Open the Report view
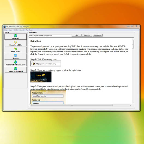Image resolution: width=144 pixels, height=144 pixels. pyautogui.click(x=16, y=56)
